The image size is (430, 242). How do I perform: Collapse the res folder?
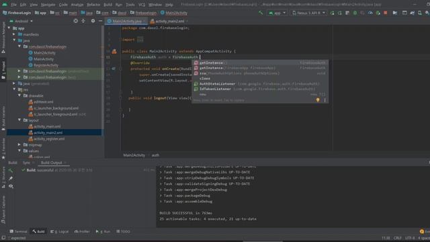tap(14, 89)
